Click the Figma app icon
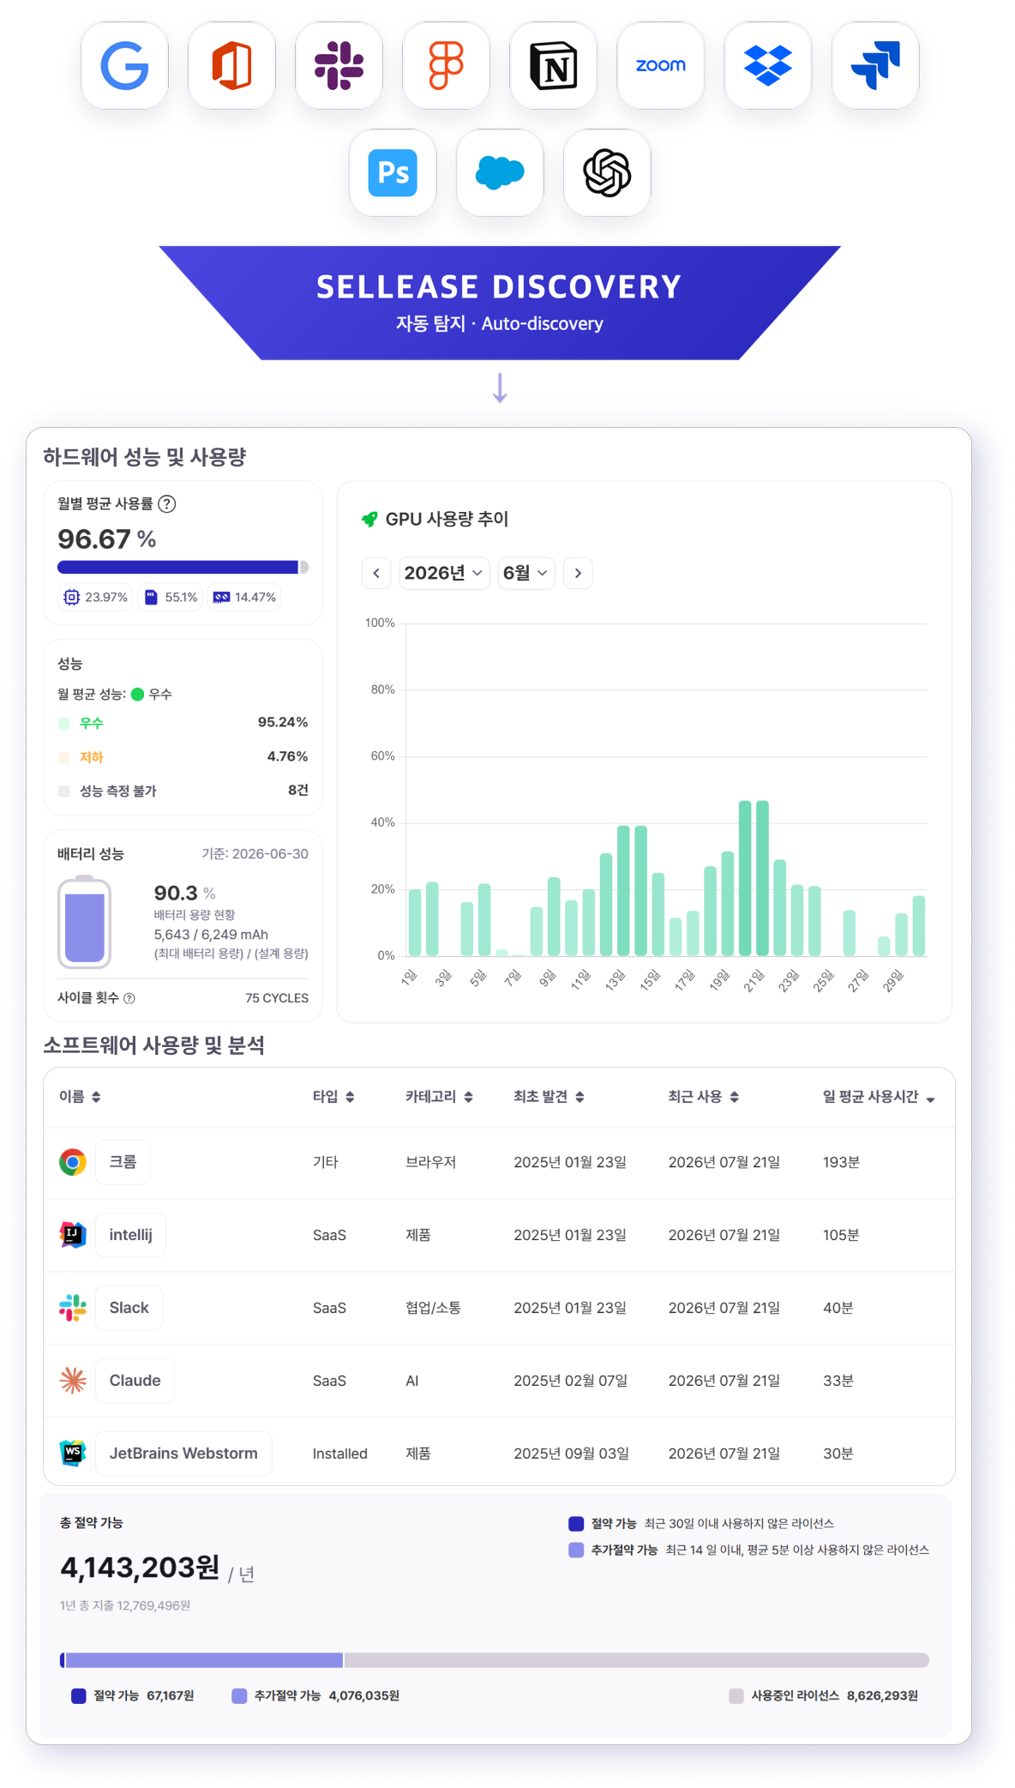This screenshot has width=1015, height=1788. 446,66
